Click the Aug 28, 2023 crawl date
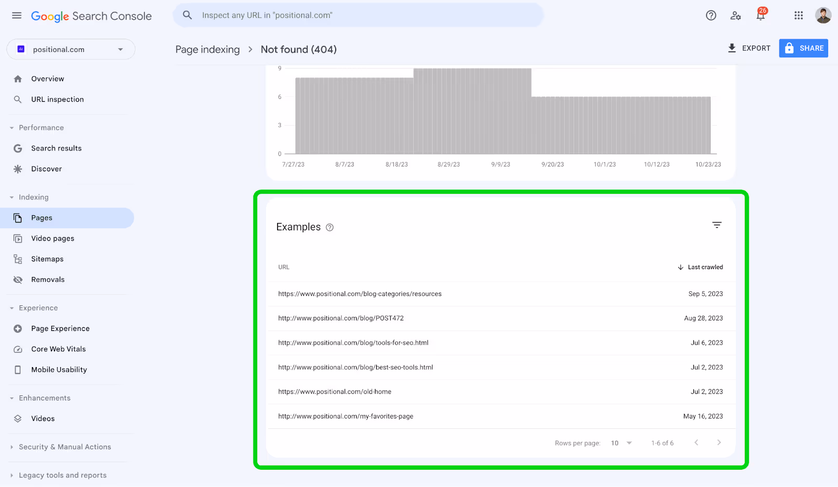 pyautogui.click(x=703, y=318)
